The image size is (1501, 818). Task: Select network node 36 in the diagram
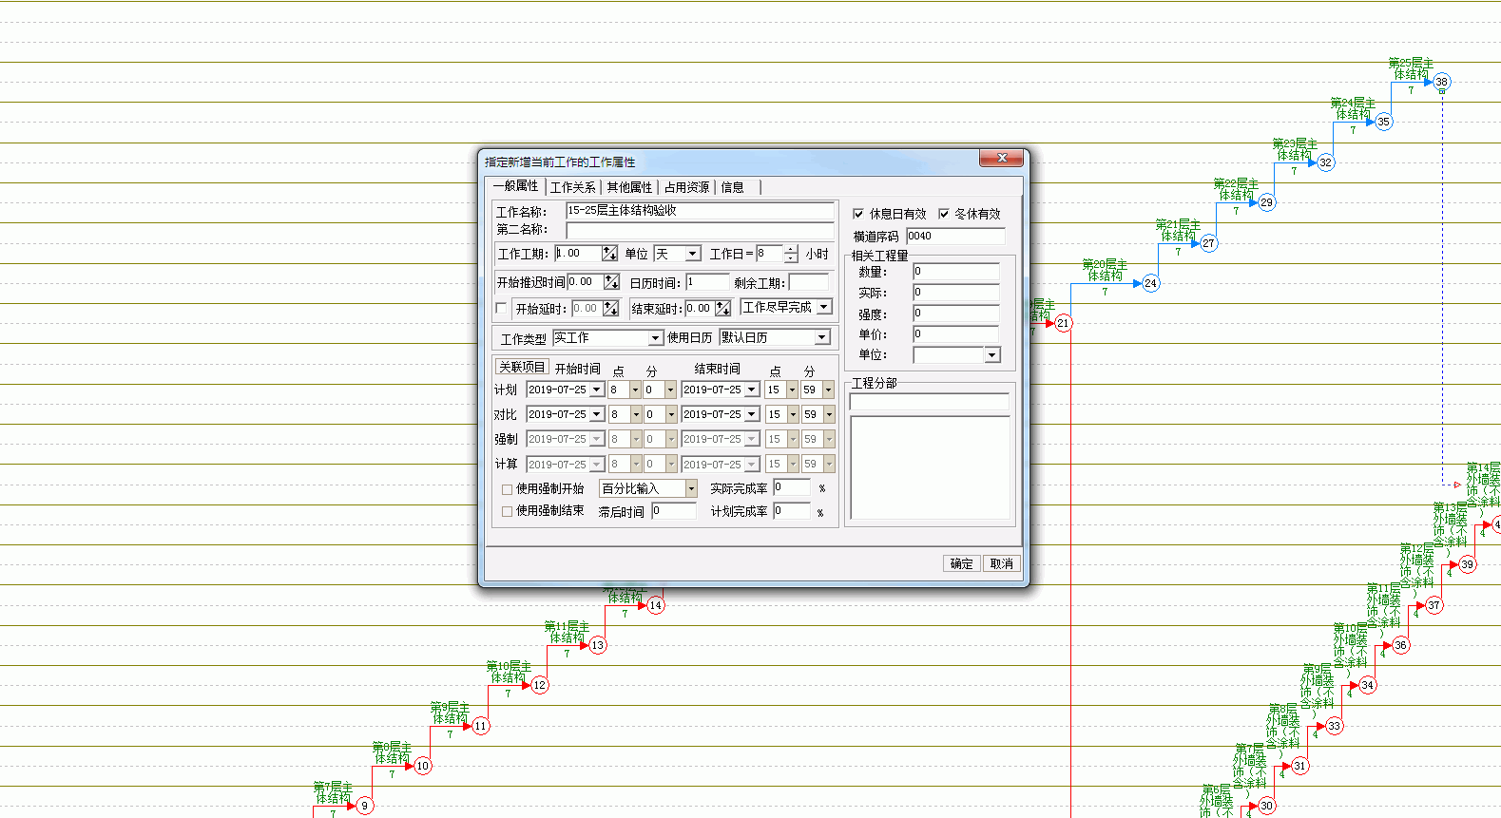click(x=1400, y=645)
